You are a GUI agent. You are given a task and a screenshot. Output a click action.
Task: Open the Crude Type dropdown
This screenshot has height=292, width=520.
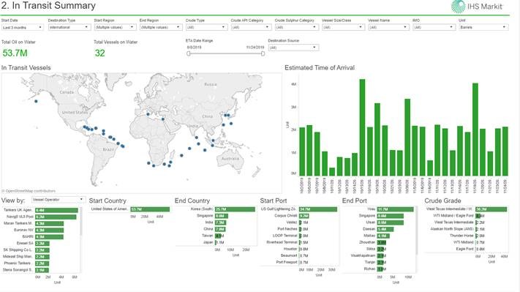click(206, 27)
